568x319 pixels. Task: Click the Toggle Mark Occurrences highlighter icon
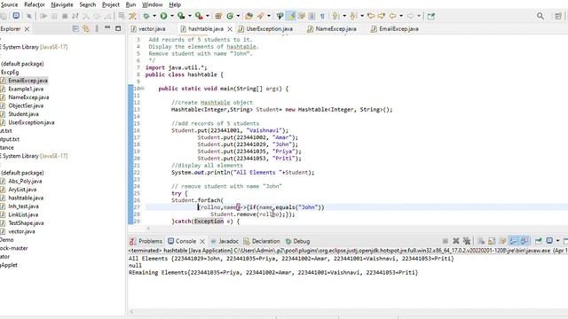(x=291, y=16)
